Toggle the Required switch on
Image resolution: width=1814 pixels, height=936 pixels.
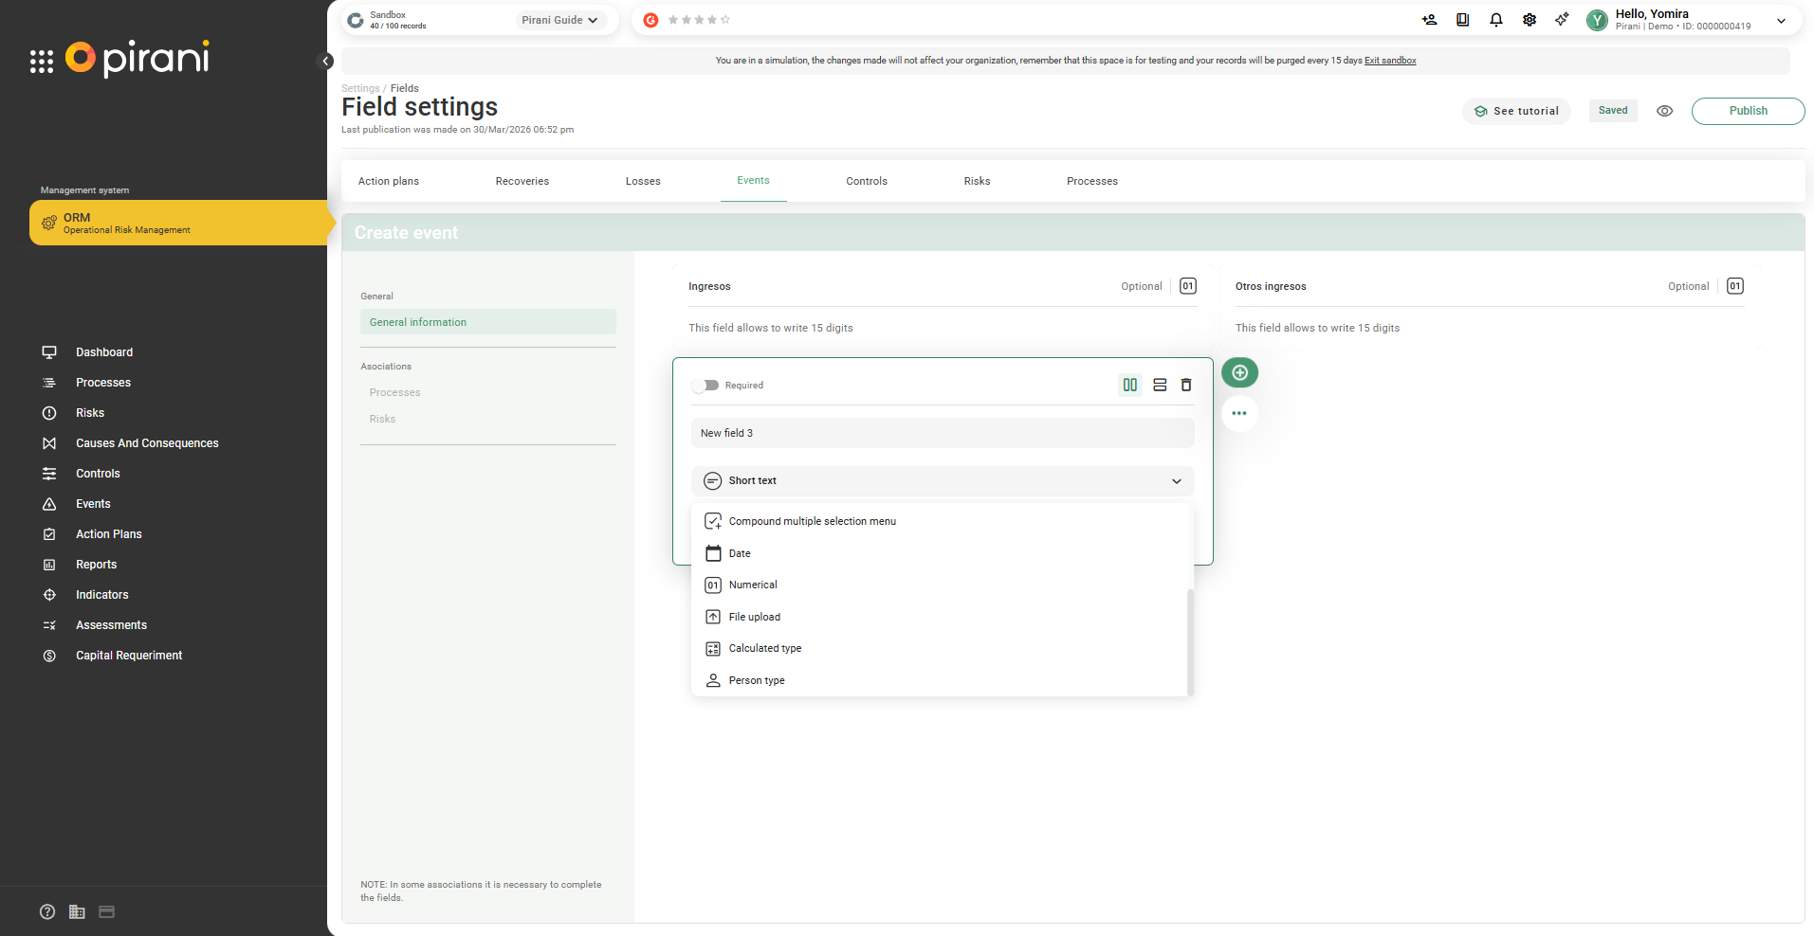pyautogui.click(x=705, y=386)
